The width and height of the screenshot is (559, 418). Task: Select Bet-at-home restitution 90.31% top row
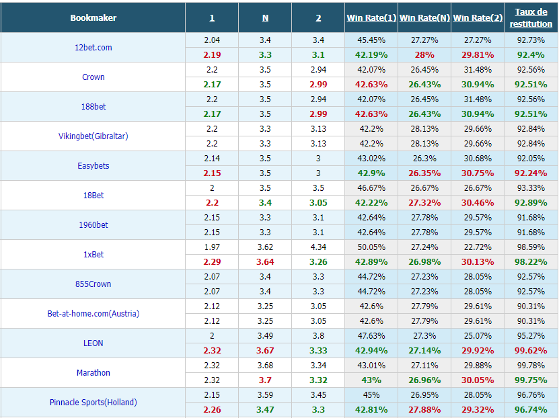pos(531,306)
